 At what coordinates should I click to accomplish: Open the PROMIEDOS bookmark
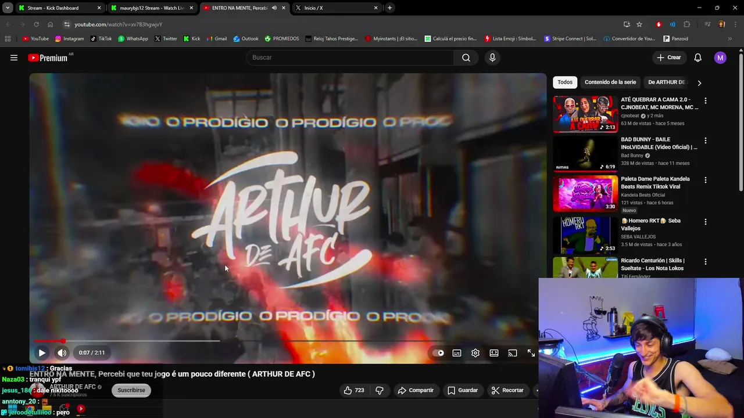[x=282, y=39]
